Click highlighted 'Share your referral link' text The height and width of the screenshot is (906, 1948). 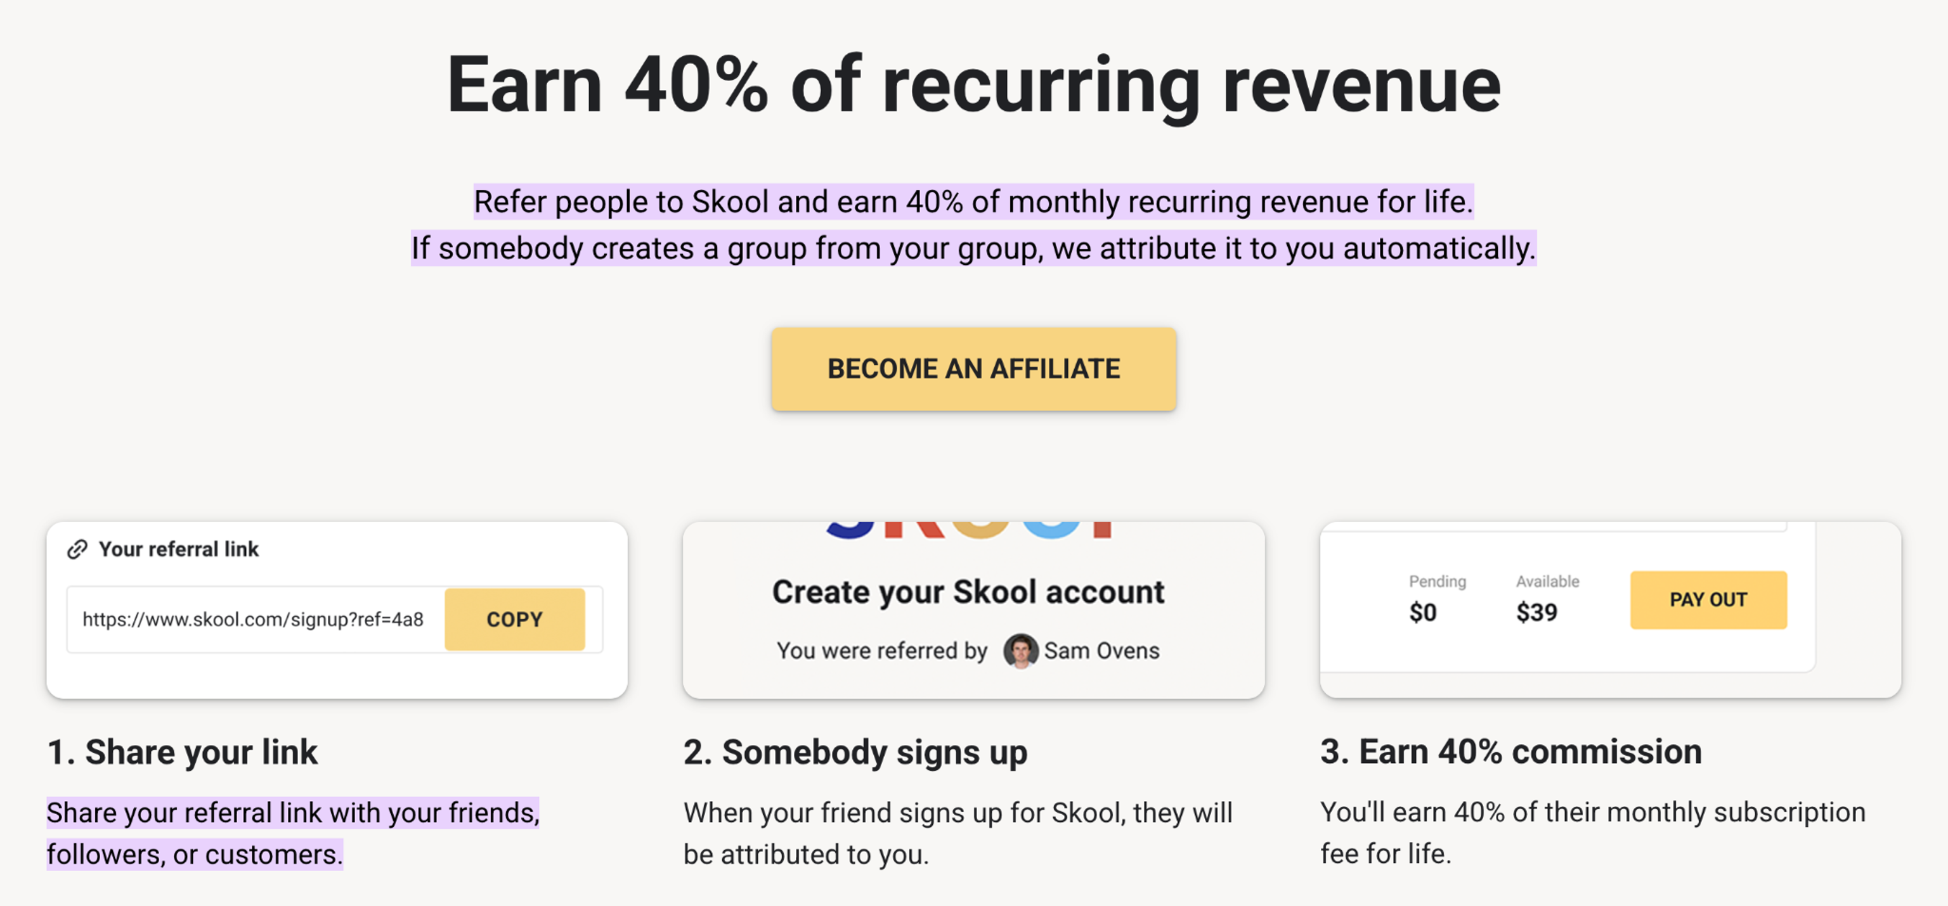[293, 834]
